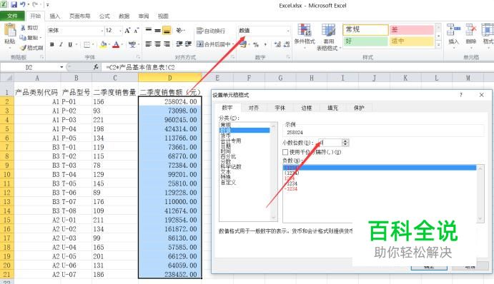Viewport: 494px width, 284px height.
Task: Click the cell borders icon
Action: pos(87,45)
